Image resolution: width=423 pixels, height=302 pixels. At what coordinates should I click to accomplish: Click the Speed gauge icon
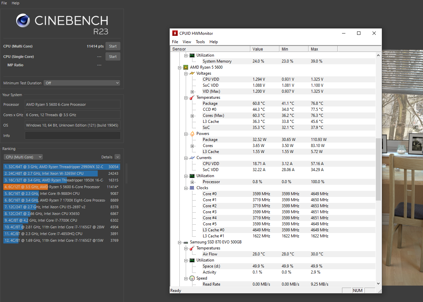click(x=192, y=278)
